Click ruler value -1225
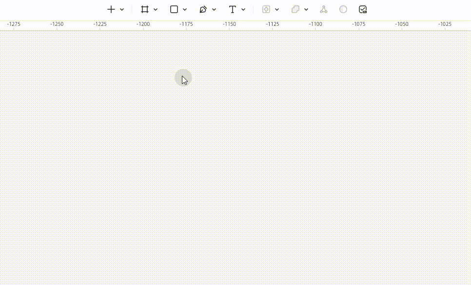Image resolution: width=471 pixels, height=285 pixels. [100, 24]
